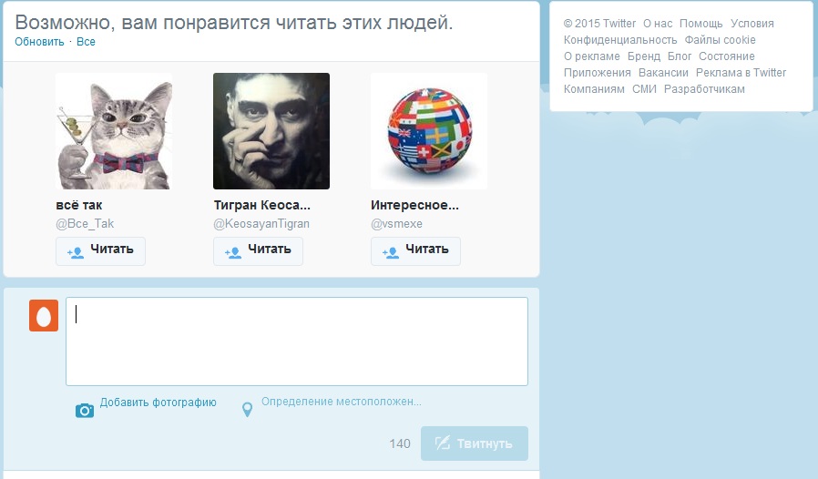Screen dimensions: 818x479
Task: Open the flag globe avatar of Интересное
Action: tap(429, 131)
